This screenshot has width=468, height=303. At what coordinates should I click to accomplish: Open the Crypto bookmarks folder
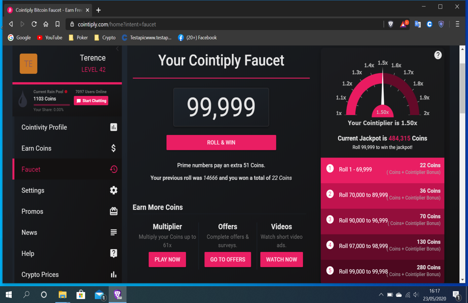(105, 37)
